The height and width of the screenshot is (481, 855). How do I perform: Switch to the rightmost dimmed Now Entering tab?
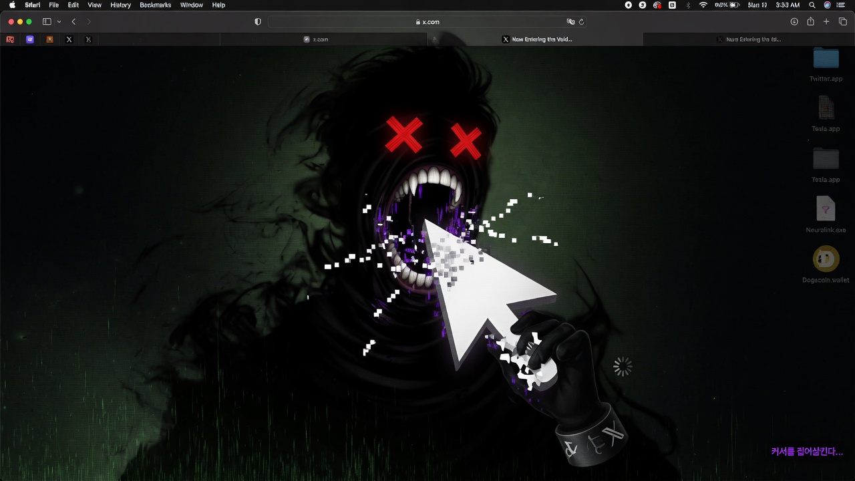coord(749,39)
